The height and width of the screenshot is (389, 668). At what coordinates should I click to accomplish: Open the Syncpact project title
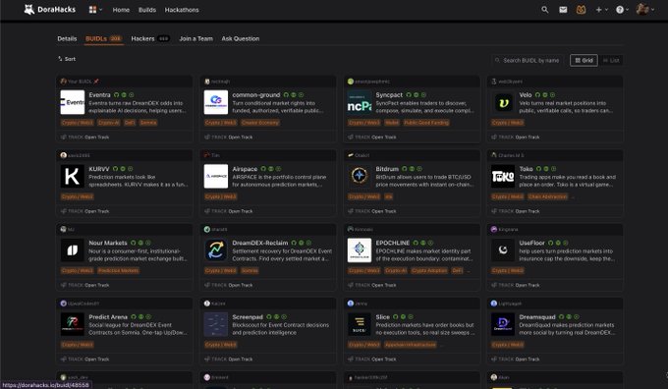coord(389,94)
